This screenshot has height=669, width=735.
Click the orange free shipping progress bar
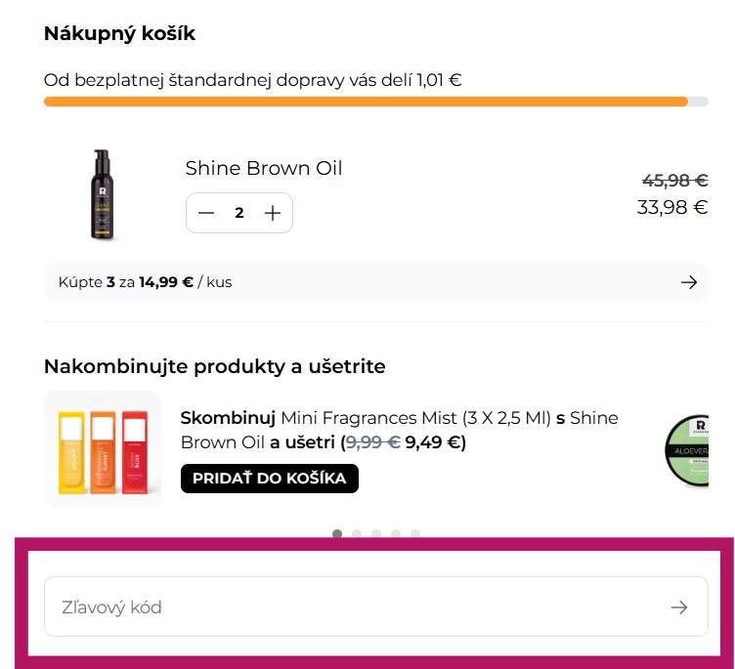point(366,102)
